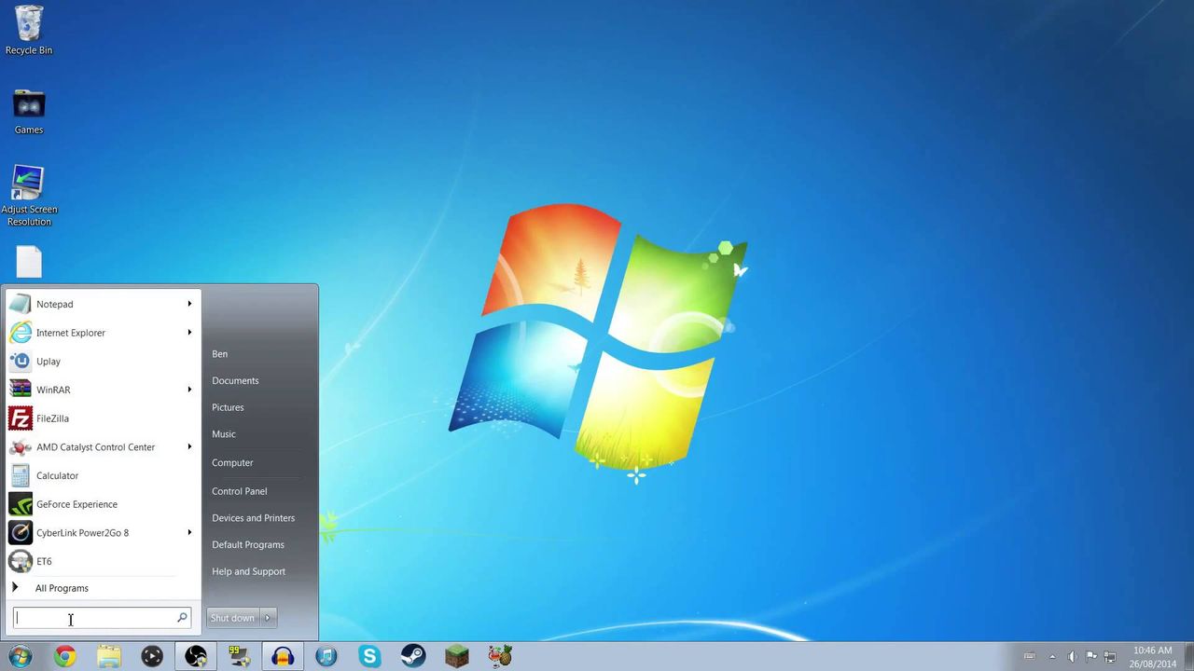Open Google Chrome from the taskbar
1194x671 pixels.
pyautogui.click(x=64, y=657)
